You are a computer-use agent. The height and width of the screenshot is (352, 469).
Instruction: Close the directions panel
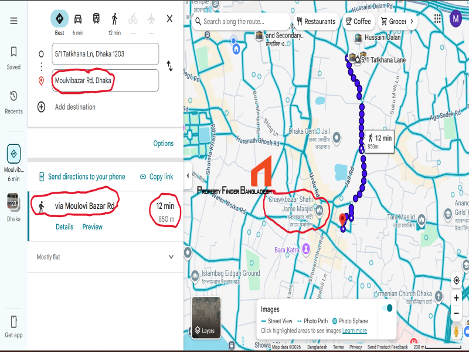pos(169,19)
